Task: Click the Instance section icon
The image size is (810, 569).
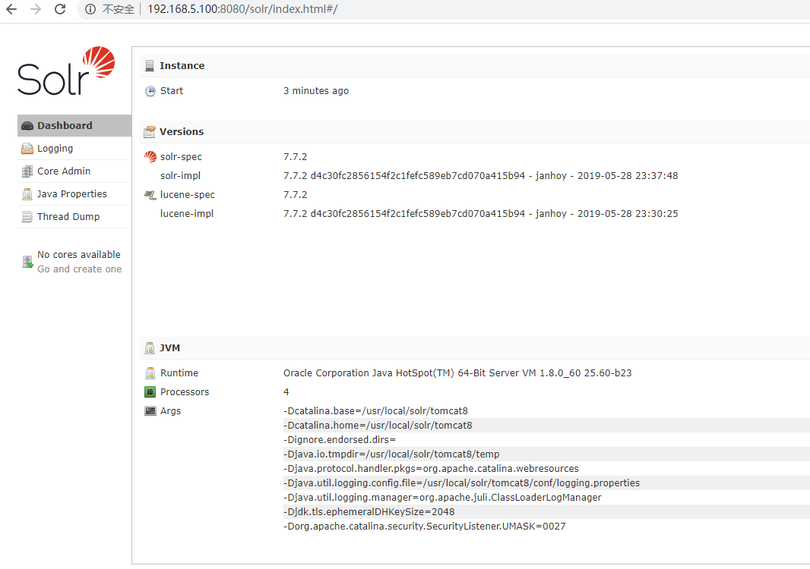Action: click(150, 65)
